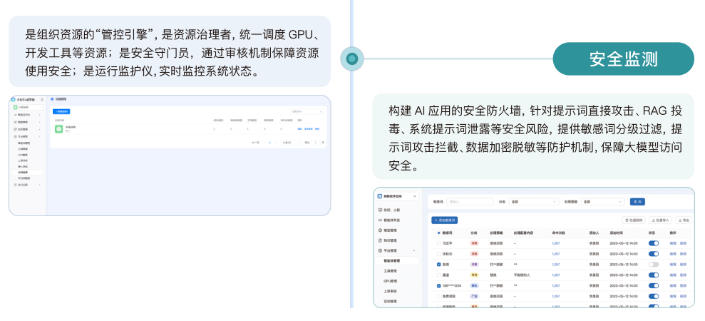The image size is (705, 321).
Task: Select 工具管理 in the right sidebar menu
Action: pyautogui.click(x=392, y=271)
